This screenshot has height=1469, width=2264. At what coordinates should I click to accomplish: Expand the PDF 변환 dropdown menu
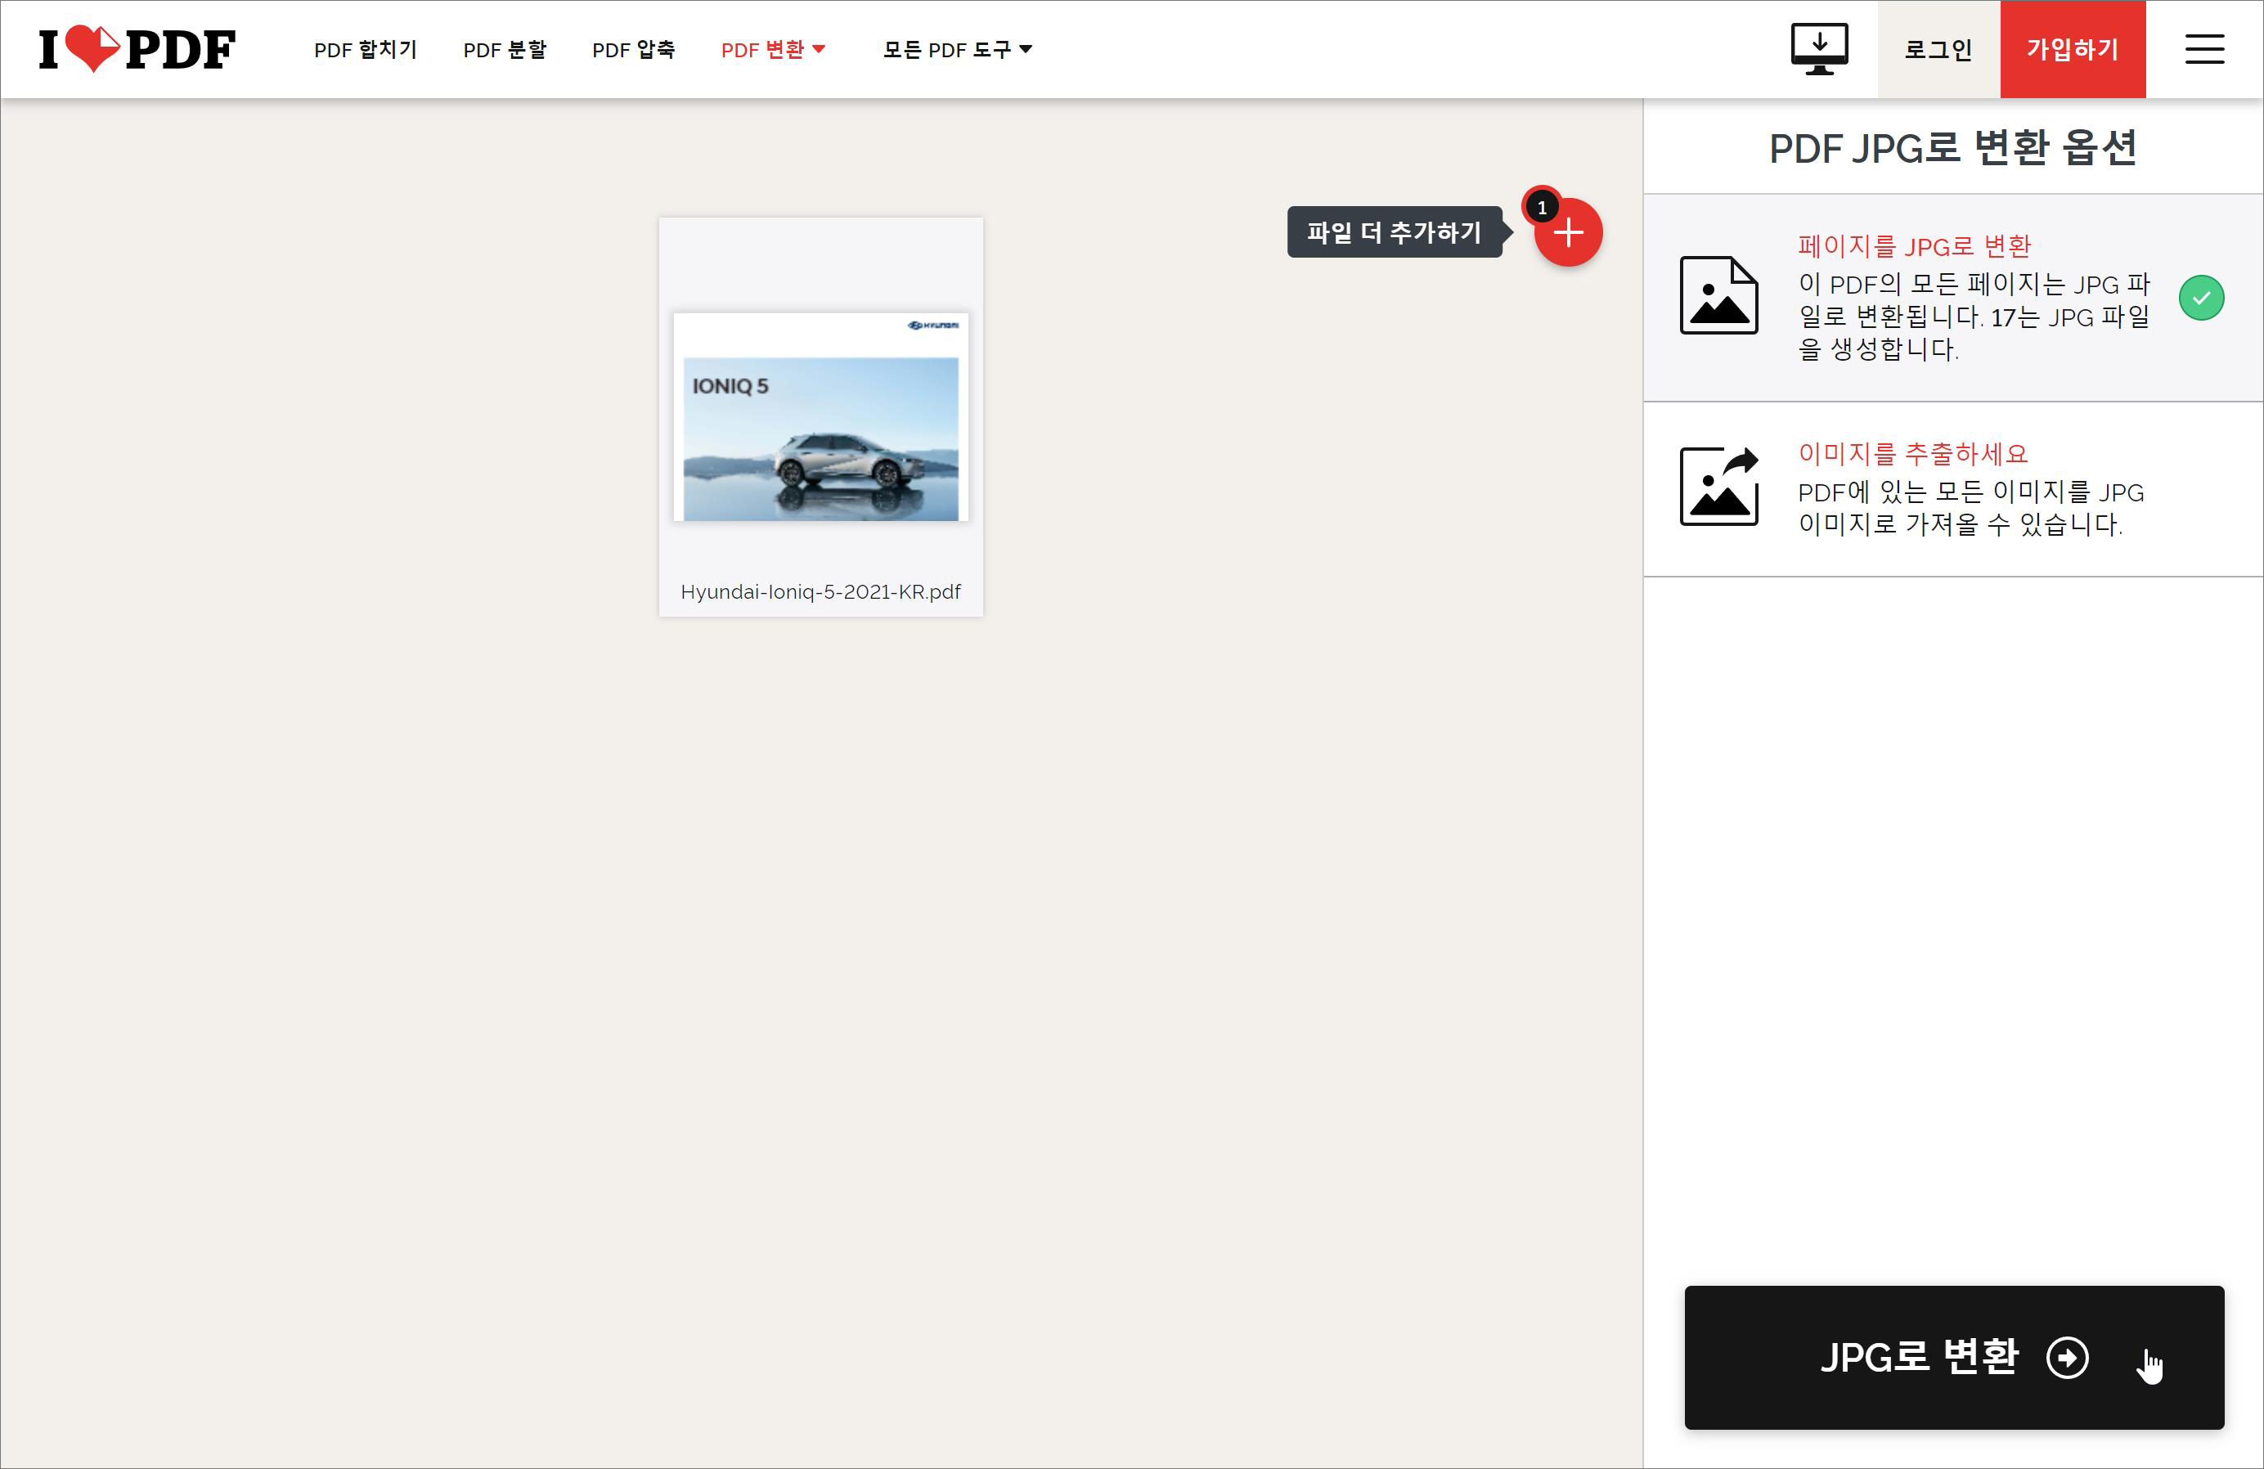point(772,49)
